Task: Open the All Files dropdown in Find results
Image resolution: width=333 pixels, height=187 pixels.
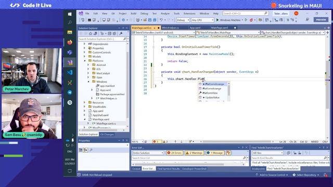Action: (x=267, y=153)
